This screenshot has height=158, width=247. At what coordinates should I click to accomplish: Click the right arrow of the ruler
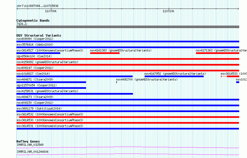click(x=238, y=9)
